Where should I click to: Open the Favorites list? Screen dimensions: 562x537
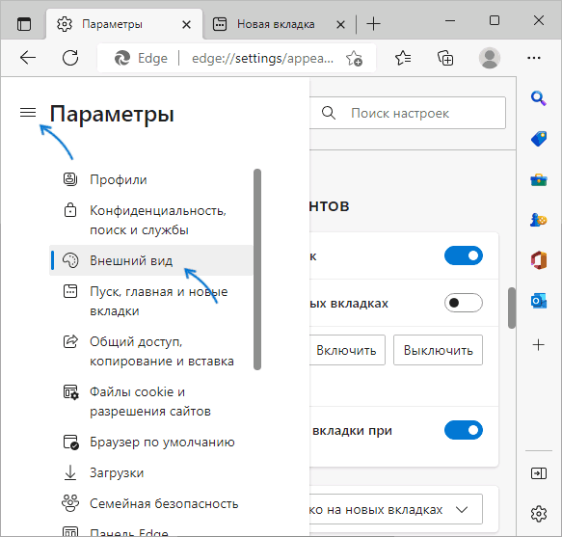pos(403,57)
